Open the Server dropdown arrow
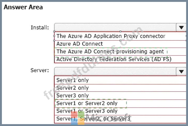 (x=181, y=71)
